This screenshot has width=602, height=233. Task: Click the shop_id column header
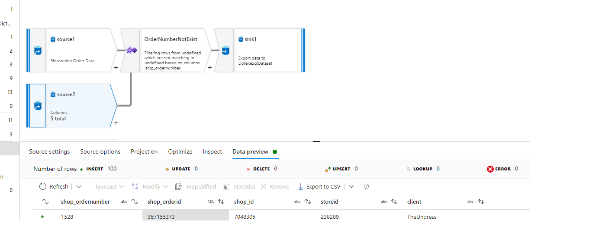coord(243,202)
